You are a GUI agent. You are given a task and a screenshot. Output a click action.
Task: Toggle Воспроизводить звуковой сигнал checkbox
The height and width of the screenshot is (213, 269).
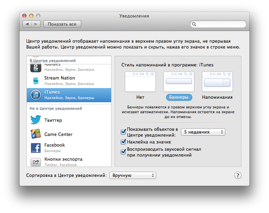123,152
